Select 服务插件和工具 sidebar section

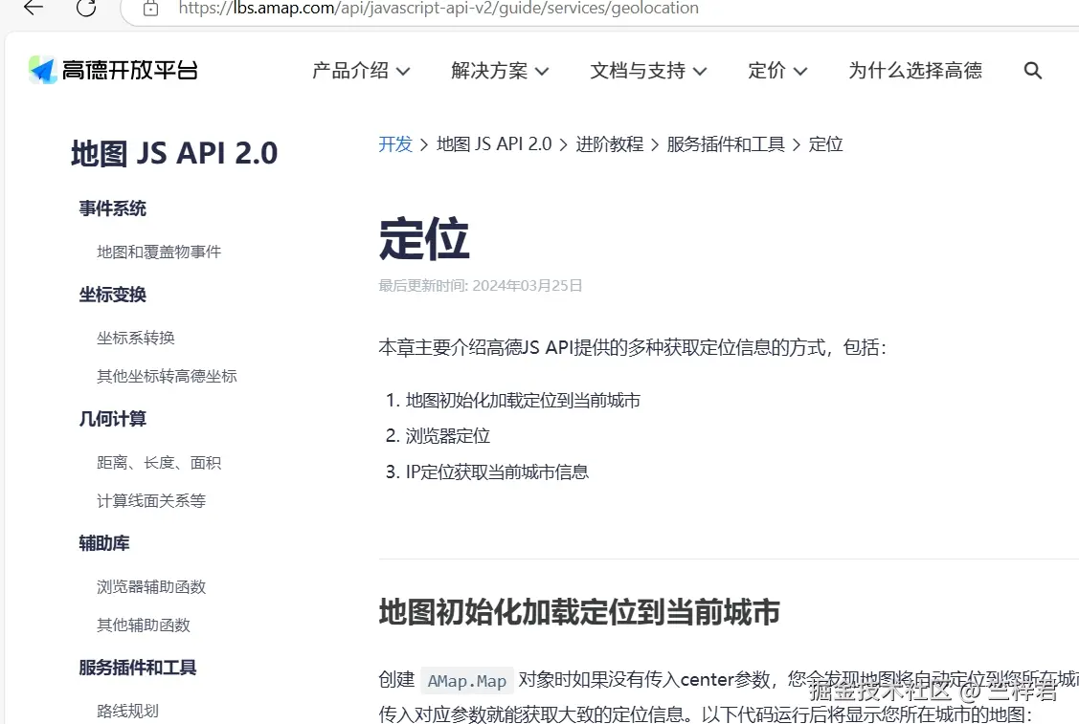click(138, 668)
